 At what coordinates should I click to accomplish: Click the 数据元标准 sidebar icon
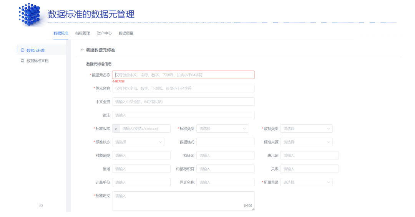23,50
